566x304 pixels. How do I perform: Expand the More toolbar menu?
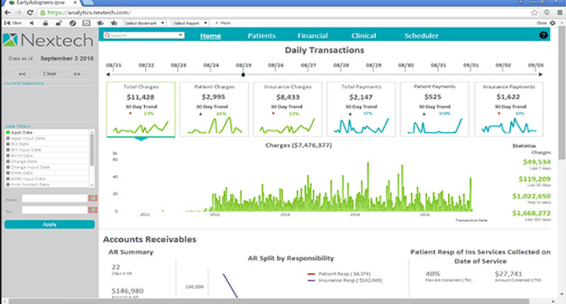[x=224, y=23]
